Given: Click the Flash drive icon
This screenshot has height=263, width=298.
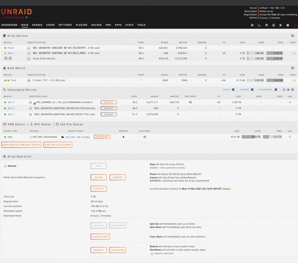Looking at the screenshot, I should coord(29,80).
